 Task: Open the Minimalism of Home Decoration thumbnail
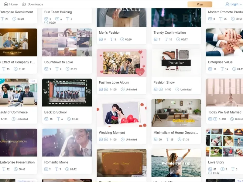176,113
